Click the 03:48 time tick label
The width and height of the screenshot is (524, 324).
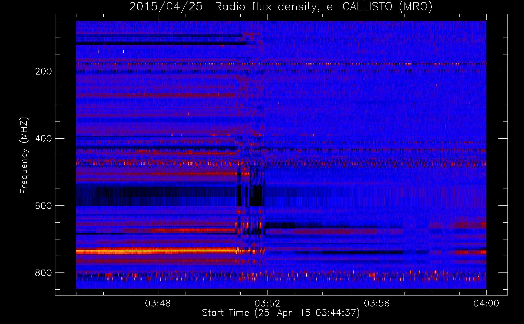click(158, 304)
